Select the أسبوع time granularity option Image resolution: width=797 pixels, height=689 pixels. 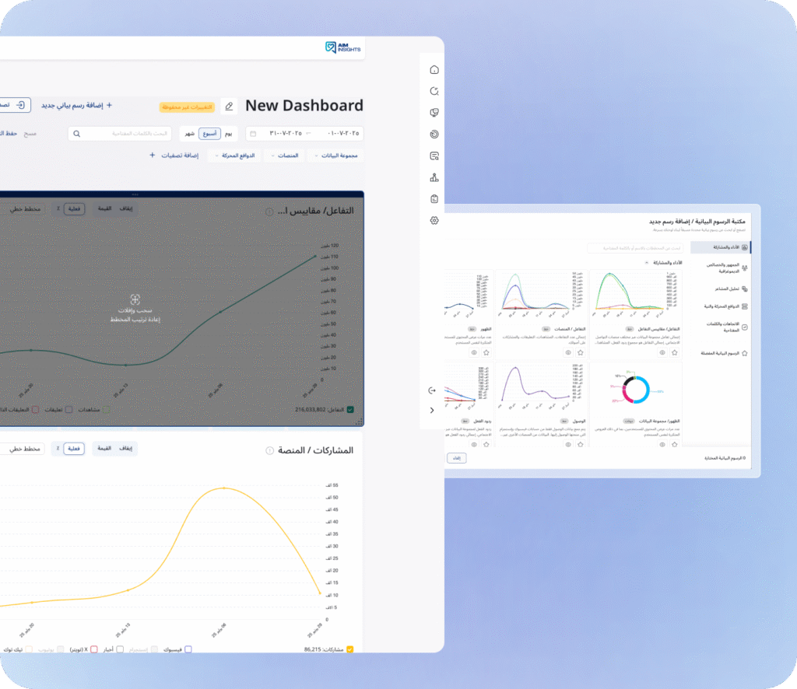pos(209,134)
